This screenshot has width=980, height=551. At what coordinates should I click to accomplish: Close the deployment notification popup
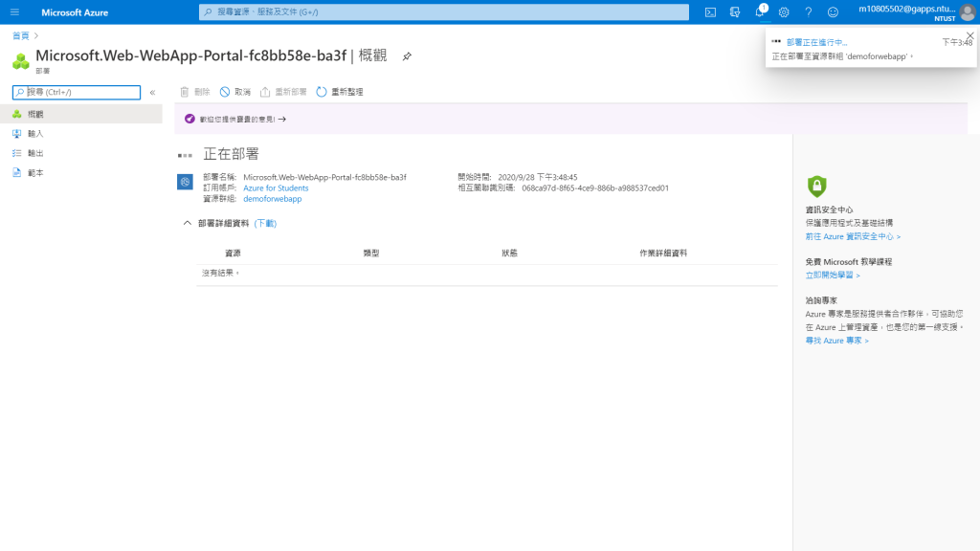tap(970, 35)
